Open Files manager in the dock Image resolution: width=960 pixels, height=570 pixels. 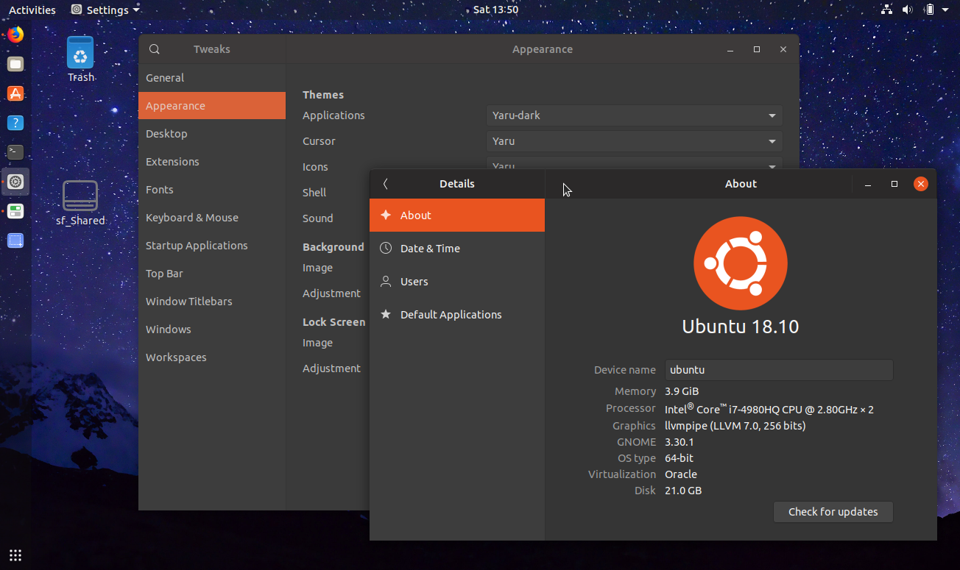click(15, 64)
